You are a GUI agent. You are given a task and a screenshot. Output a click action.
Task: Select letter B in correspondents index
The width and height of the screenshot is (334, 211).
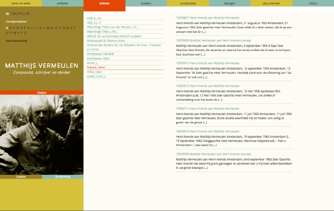pos(10,28)
